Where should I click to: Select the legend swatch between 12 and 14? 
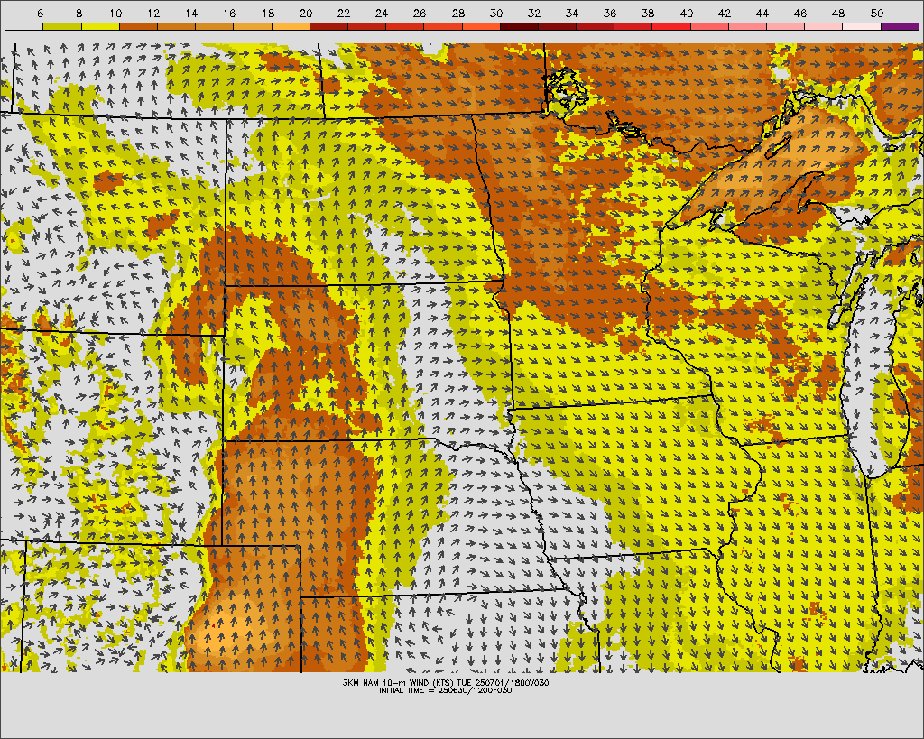[x=176, y=26]
